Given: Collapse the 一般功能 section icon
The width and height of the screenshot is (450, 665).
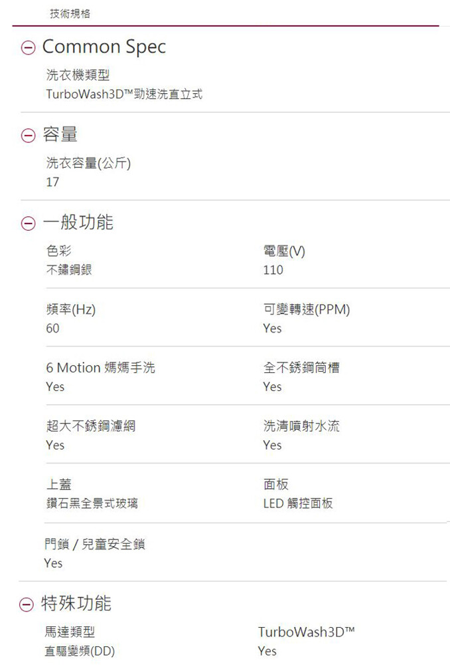Looking at the screenshot, I should 28,223.
